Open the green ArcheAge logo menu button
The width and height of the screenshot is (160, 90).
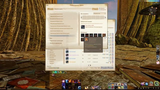(156, 83)
